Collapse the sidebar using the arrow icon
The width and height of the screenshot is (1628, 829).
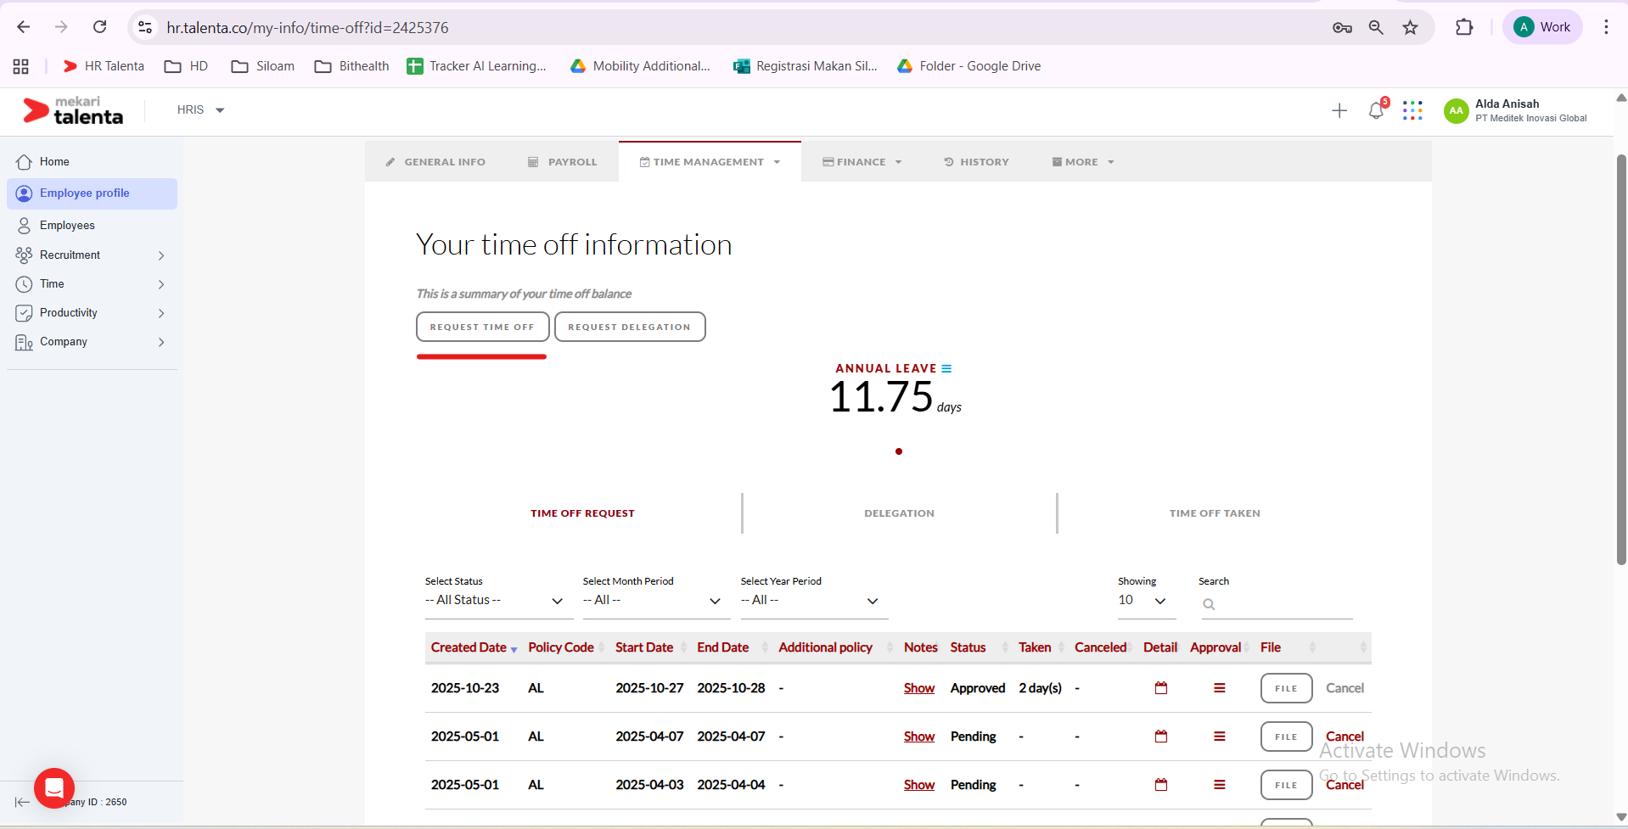[x=22, y=802]
